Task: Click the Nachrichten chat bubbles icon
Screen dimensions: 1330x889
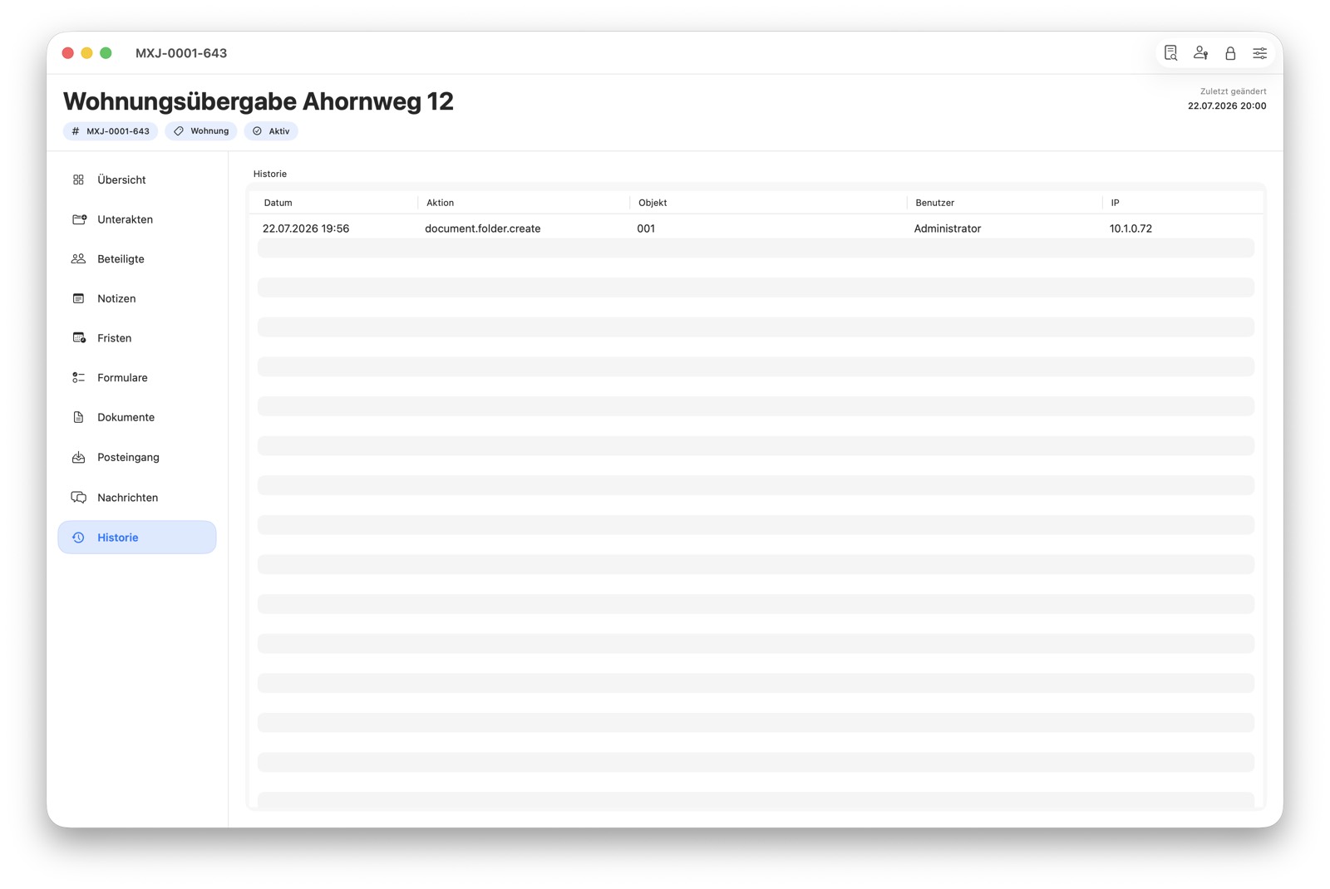Action: pyautogui.click(x=78, y=498)
